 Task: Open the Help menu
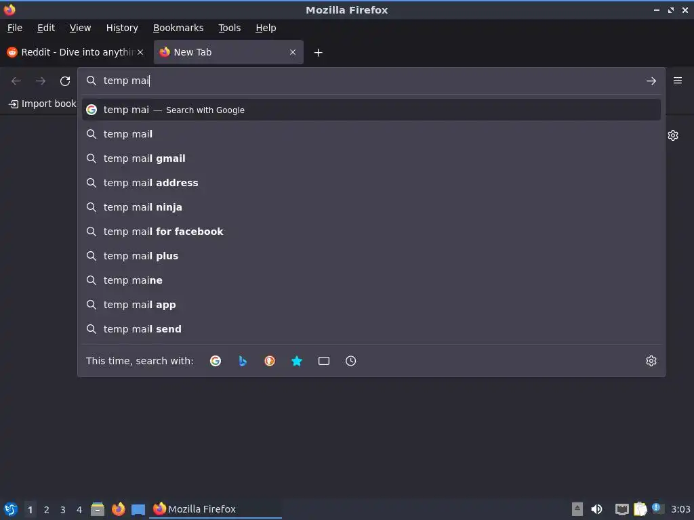pyautogui.click(x=266, y=28)
